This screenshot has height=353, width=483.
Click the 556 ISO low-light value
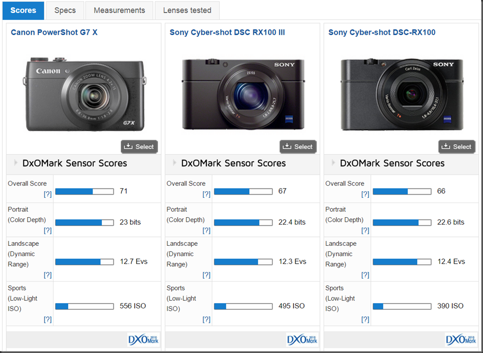pos(133,306)
